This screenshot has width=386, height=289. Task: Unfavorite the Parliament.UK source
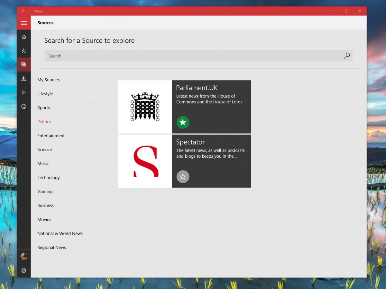(x=183, y=122)
